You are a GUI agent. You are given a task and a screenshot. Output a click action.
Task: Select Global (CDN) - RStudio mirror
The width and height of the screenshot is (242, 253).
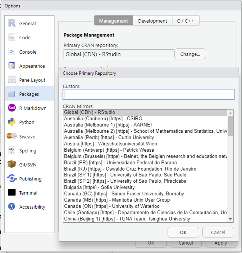[145, 112]
